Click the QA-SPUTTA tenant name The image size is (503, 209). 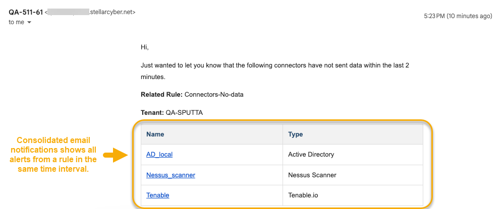tap(187, 112)
